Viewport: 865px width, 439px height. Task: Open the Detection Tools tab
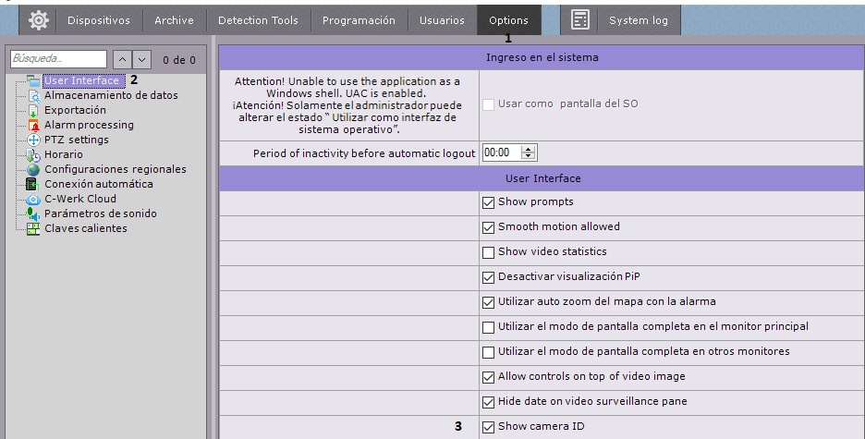[x=258, y=20]
